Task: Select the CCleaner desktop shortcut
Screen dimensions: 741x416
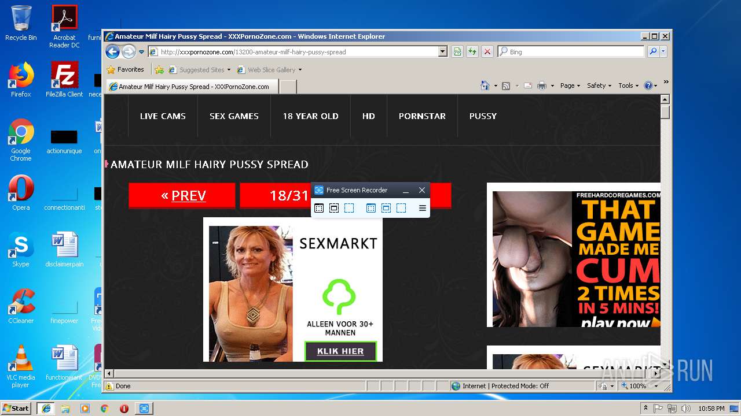Action: pyautogui.click(x=21, y=306)
